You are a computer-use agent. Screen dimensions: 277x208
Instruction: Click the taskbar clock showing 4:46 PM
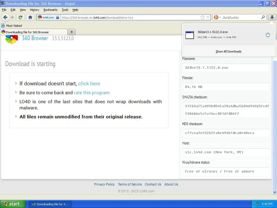point(267,204)
